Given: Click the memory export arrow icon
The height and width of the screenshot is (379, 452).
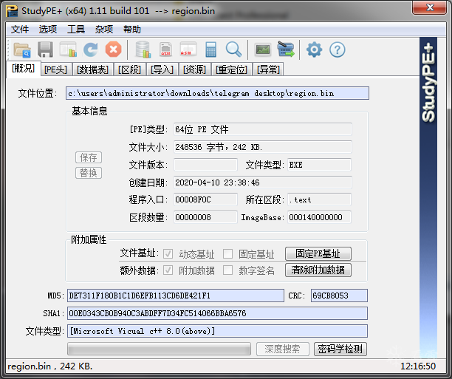Looking at the screenshot, I should (285, 49).
